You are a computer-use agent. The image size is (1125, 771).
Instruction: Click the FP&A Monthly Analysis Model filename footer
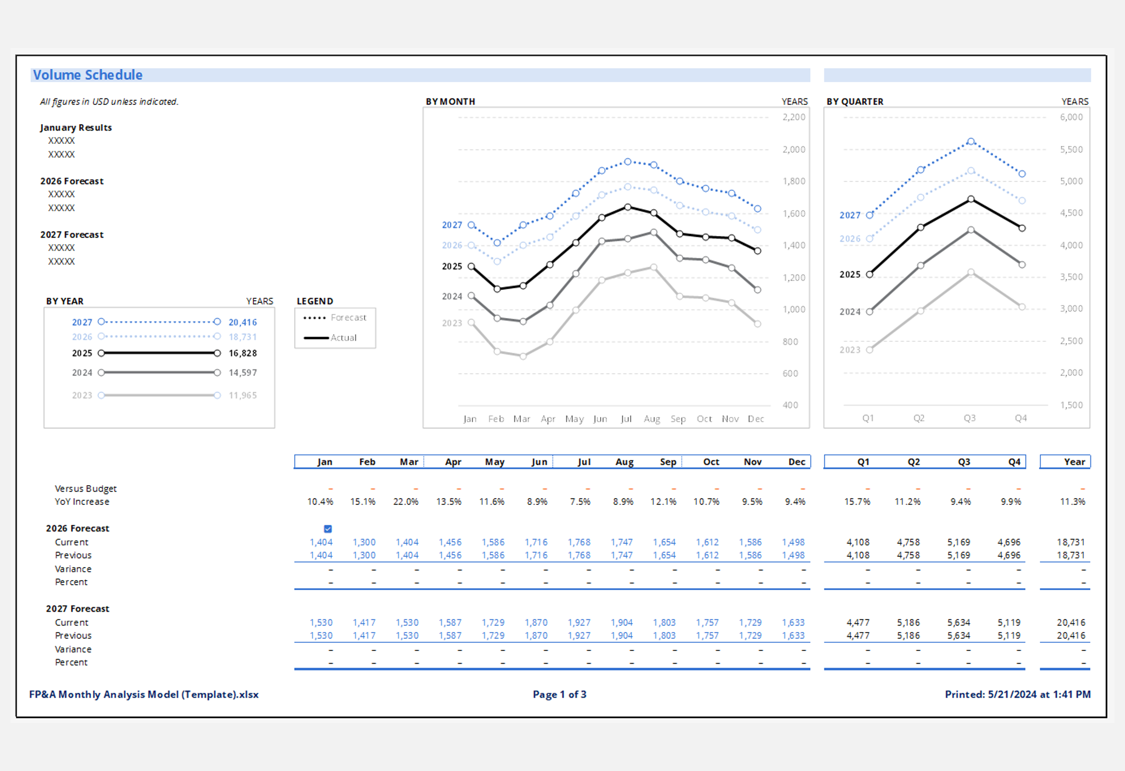point(144,694)
